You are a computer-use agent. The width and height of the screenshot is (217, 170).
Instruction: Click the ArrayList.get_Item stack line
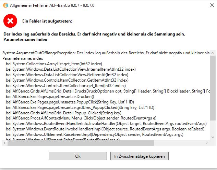click(54, 64)
